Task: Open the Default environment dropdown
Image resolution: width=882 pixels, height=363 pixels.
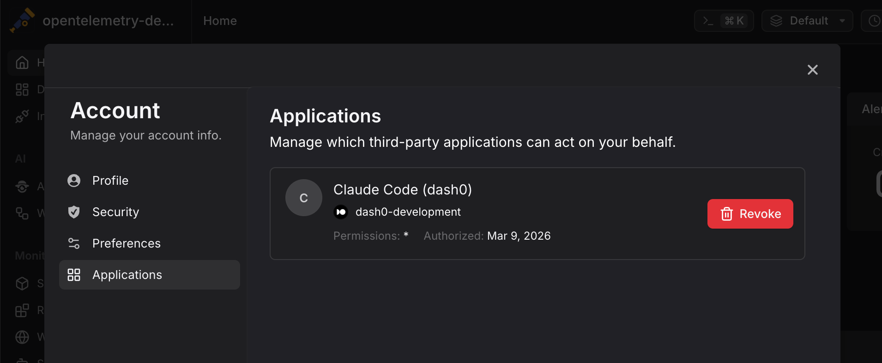Action: (807, 20)
